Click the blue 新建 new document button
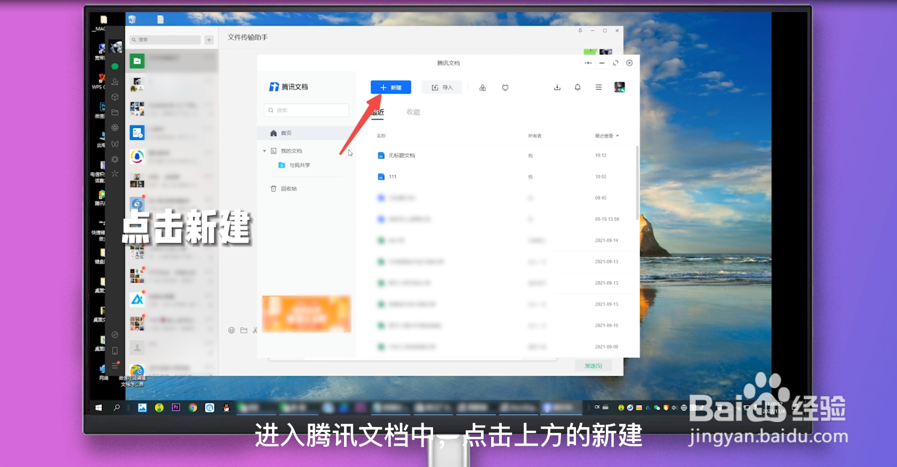Screen dimensions: 897x467 390,87
